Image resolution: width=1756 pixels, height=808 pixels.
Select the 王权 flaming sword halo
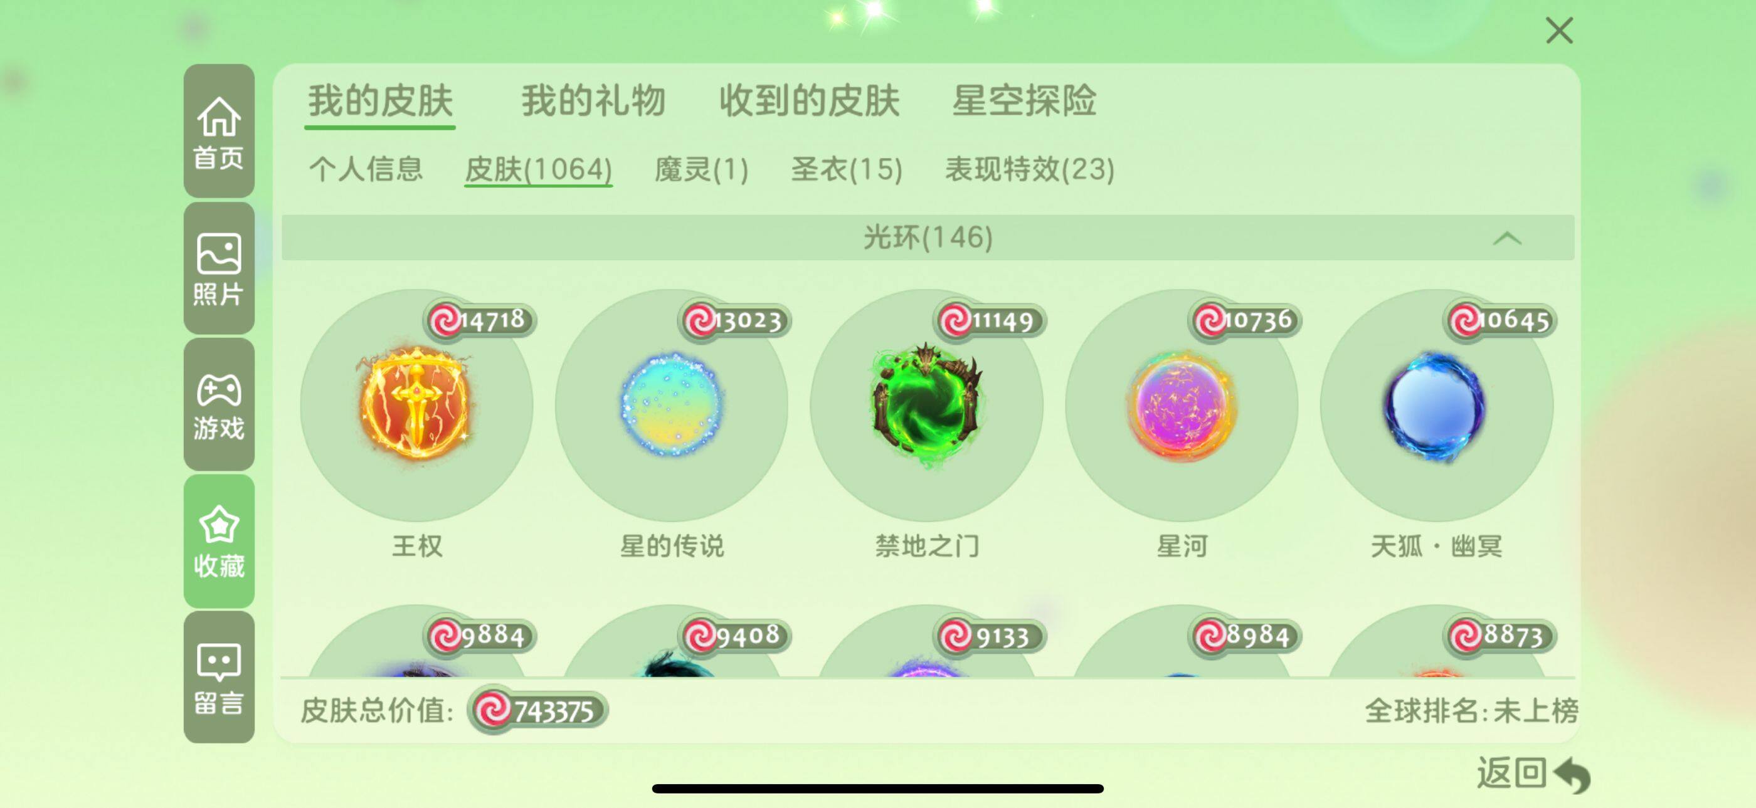coord(416,406)
